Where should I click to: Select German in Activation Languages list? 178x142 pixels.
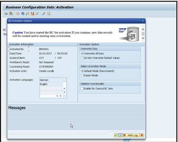coord(51,80)
